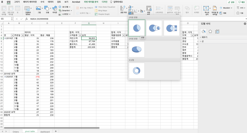Open the 수식 equation dropdown
This screenshot has height=133, width=247.
point(241,8)
